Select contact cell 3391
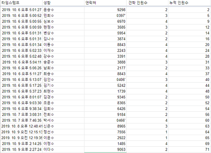Screen dimensions: 211x153 click(x=105, y=56)
